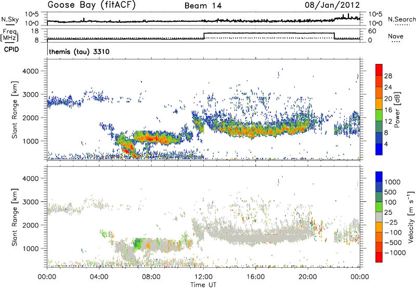Viewport: 416px width, 288px height.
Task: Click the '-25' Velocity colorbar tick
Action: click(x=392, y=222)
